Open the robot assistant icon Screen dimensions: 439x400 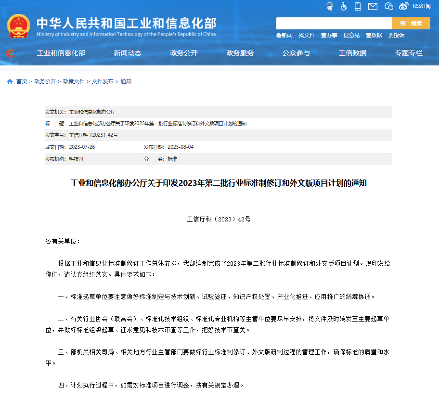(x=330, y=6)
